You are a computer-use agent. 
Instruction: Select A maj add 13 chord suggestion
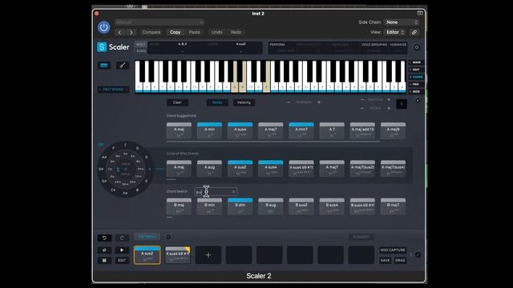[362, 131]
